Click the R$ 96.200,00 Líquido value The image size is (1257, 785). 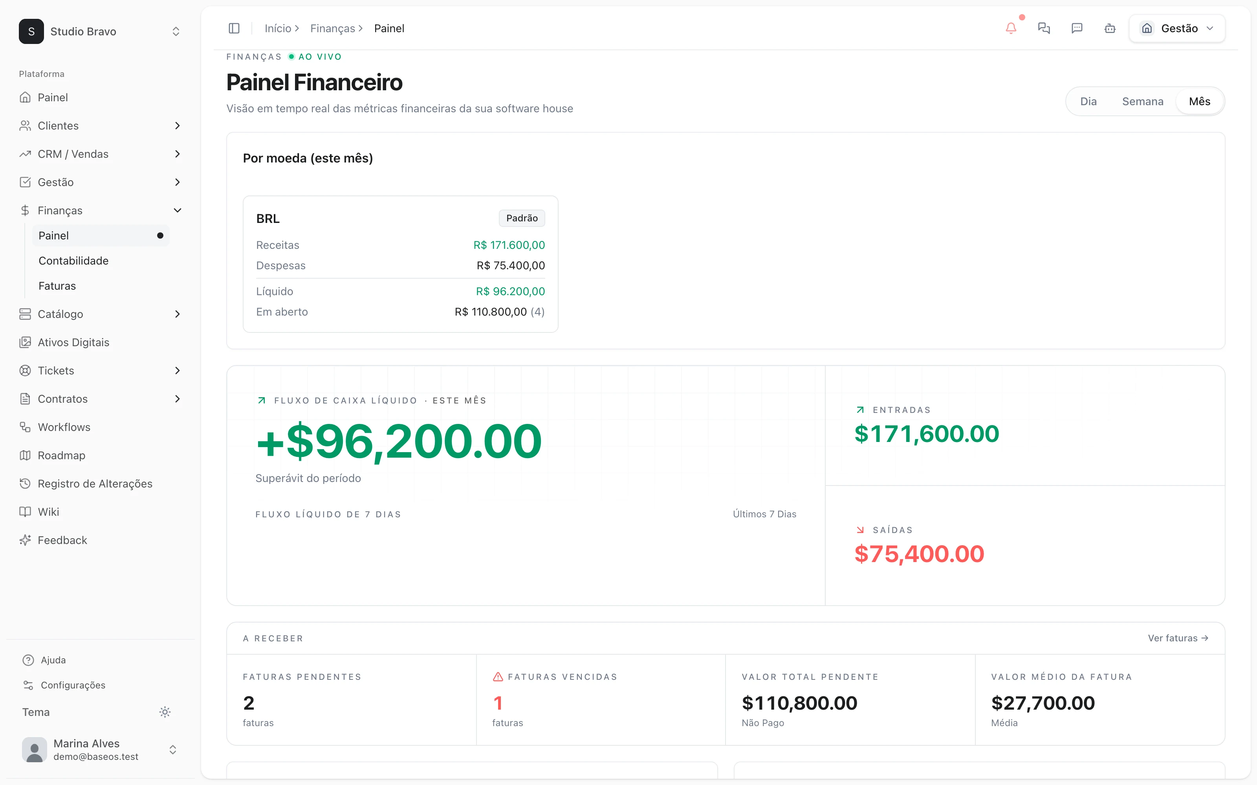tap(510, 291)
